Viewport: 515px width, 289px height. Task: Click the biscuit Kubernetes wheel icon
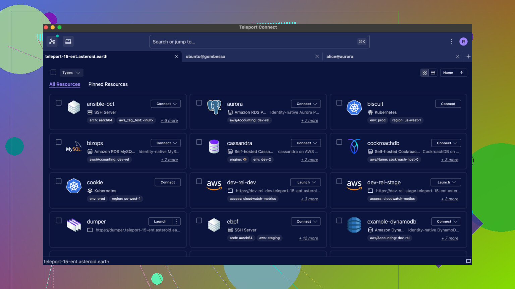pyautogui.click(x=354, y=107)
